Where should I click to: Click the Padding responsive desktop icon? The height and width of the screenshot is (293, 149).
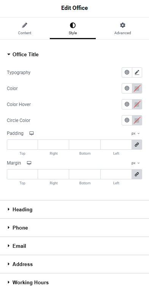click(32, 133)
